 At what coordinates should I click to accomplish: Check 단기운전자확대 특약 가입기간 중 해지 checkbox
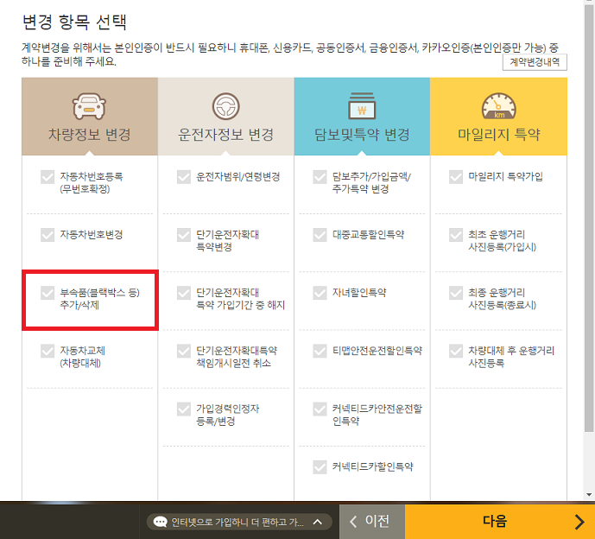[x=184, y=293]
